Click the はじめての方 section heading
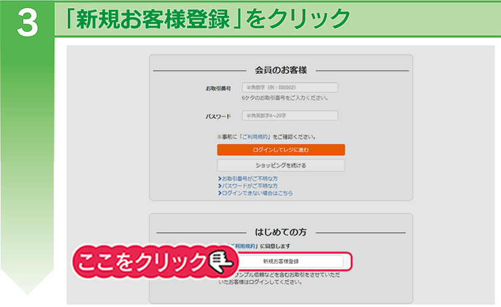The height and width of the screenshot is (307, 501). pyautogui.click(x=280, y=232)
